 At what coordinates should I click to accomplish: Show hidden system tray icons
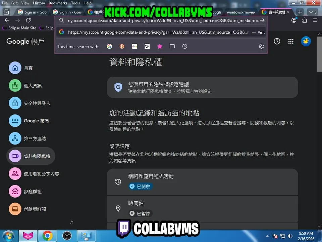click(267, 236)
